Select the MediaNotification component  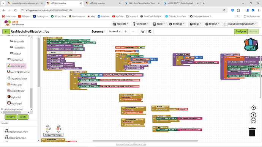pyautogui.click(x=19, y=72)
